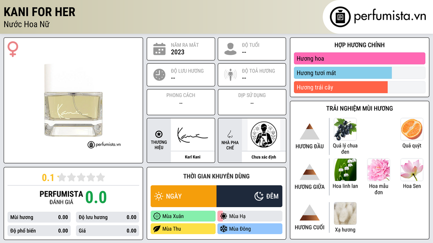
Task: Click the spring flower season icon
Action: click(x=157, y=216)
